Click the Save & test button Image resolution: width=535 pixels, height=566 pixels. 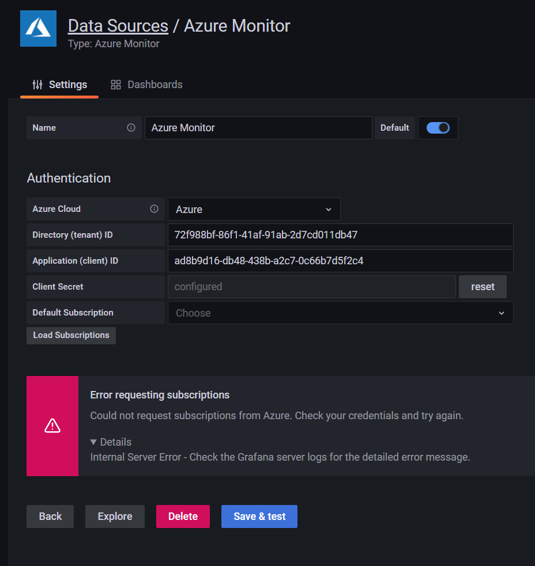pos(259,516)
